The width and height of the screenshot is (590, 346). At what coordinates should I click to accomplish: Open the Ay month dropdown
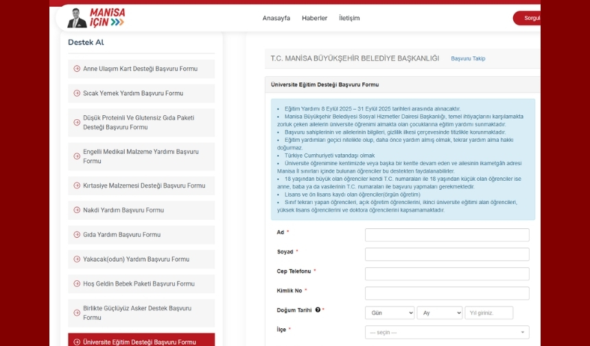coord(440,313)
